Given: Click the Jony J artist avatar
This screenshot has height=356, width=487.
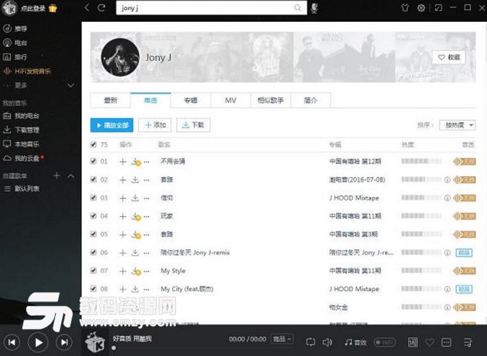Looking at the screenshot, I should [120, 57].
